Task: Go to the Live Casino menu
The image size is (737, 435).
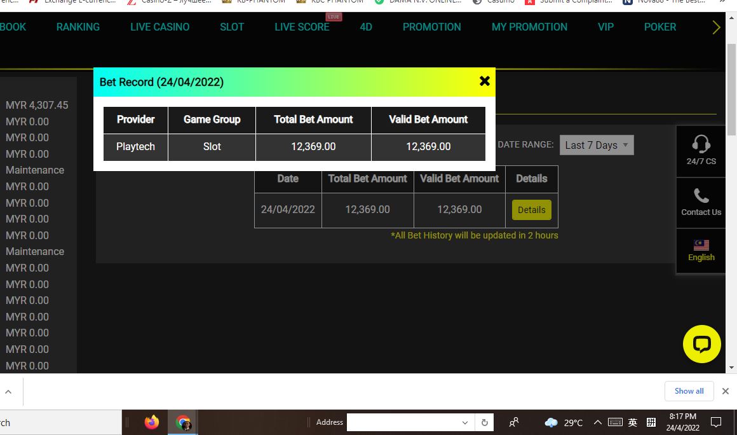Action: pos(159,27)
